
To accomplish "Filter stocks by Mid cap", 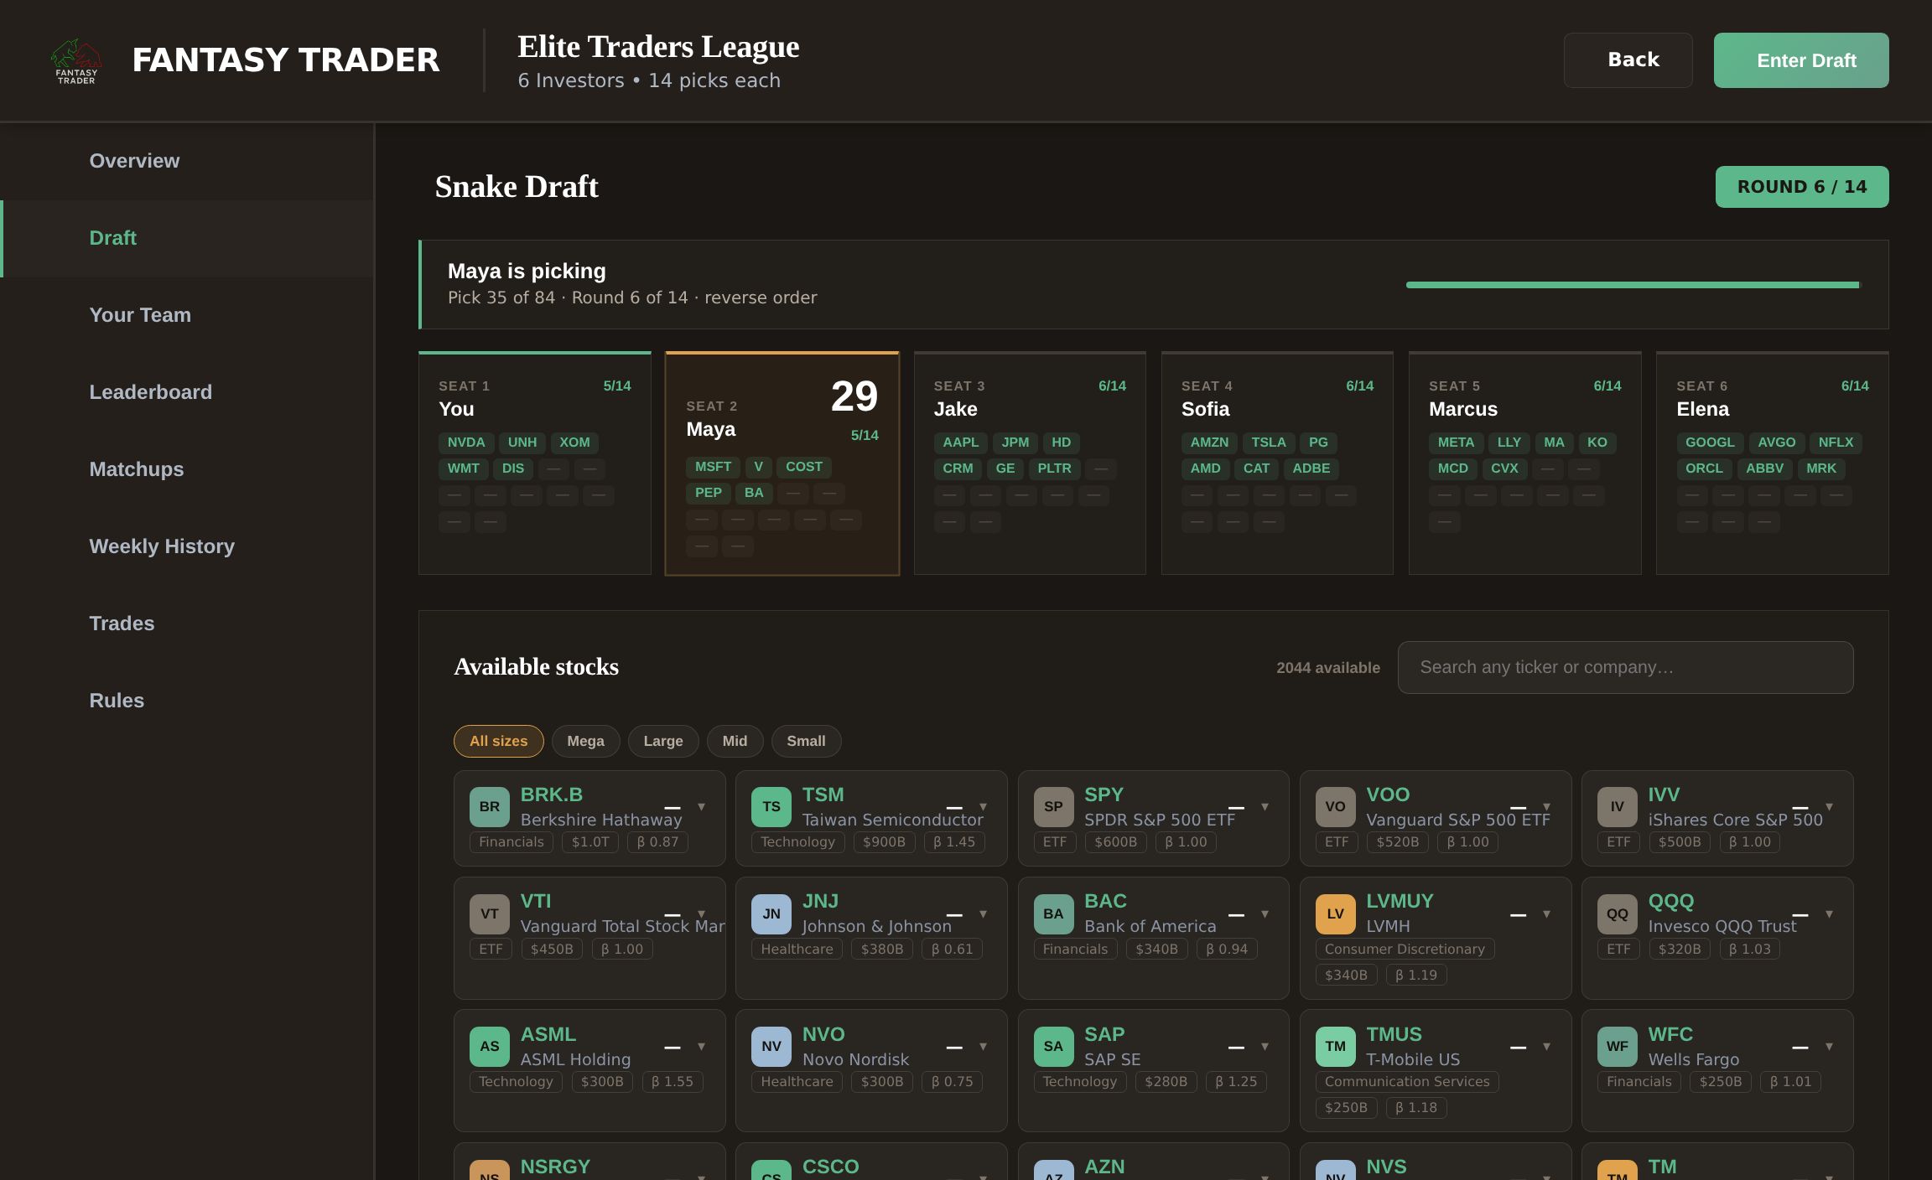I will tap(735, 741).
